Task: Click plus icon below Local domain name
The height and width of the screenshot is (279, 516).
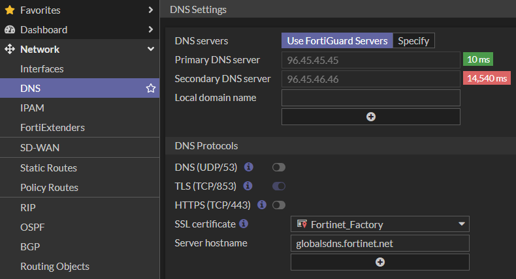Action: (371, 117)
